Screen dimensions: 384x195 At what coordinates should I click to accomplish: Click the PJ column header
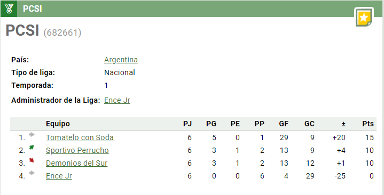187,124
